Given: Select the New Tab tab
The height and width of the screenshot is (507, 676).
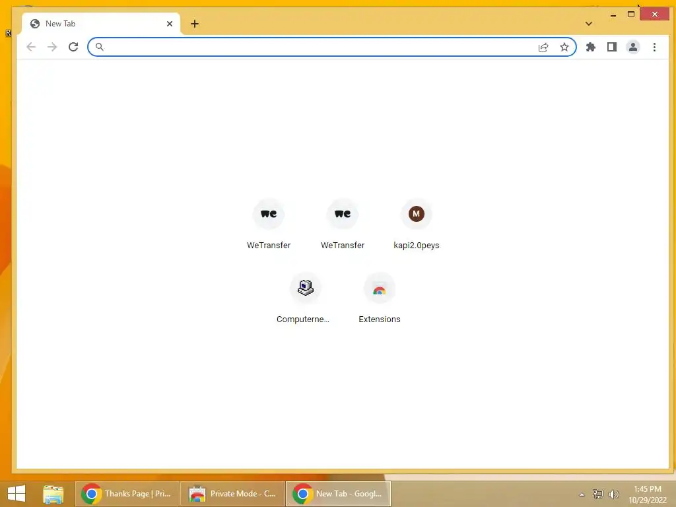Looking at the screenshot, I should point(101,24).
